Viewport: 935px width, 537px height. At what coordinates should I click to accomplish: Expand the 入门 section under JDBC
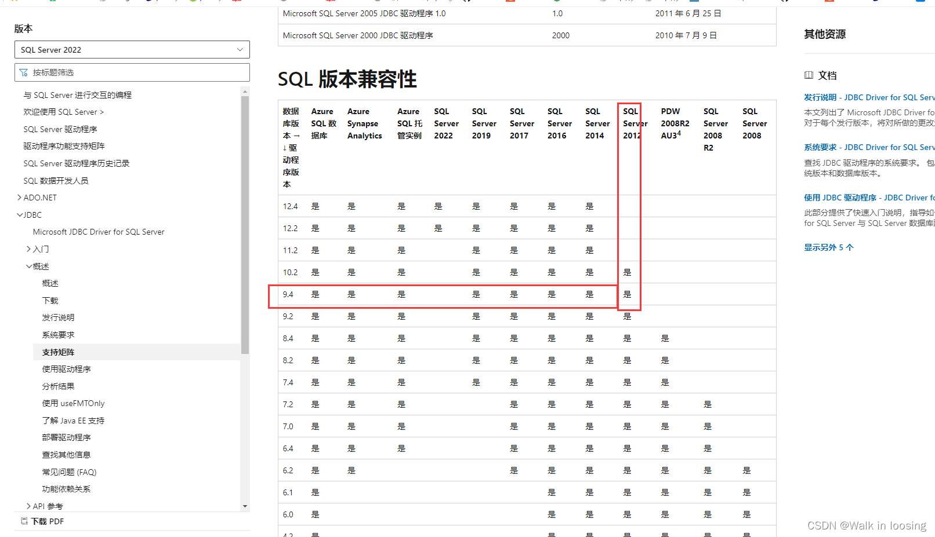tap(30, 249)
